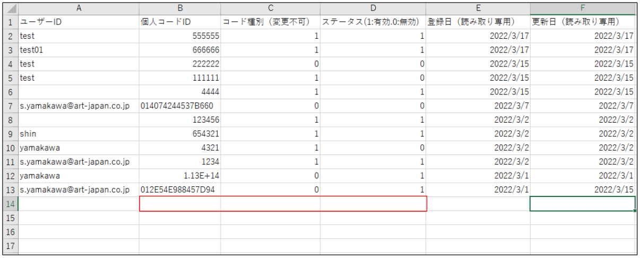Select column B header
The width and height of the screenshot is (640, 258).
(x=180, y=8)
